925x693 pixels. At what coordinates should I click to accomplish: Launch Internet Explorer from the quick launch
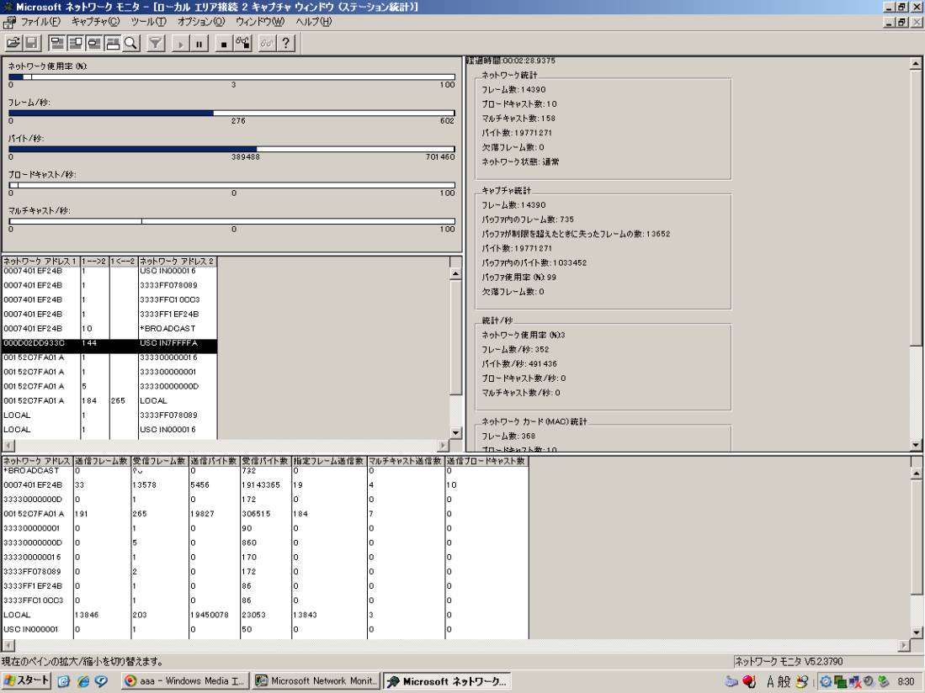[x=83, y=681]
